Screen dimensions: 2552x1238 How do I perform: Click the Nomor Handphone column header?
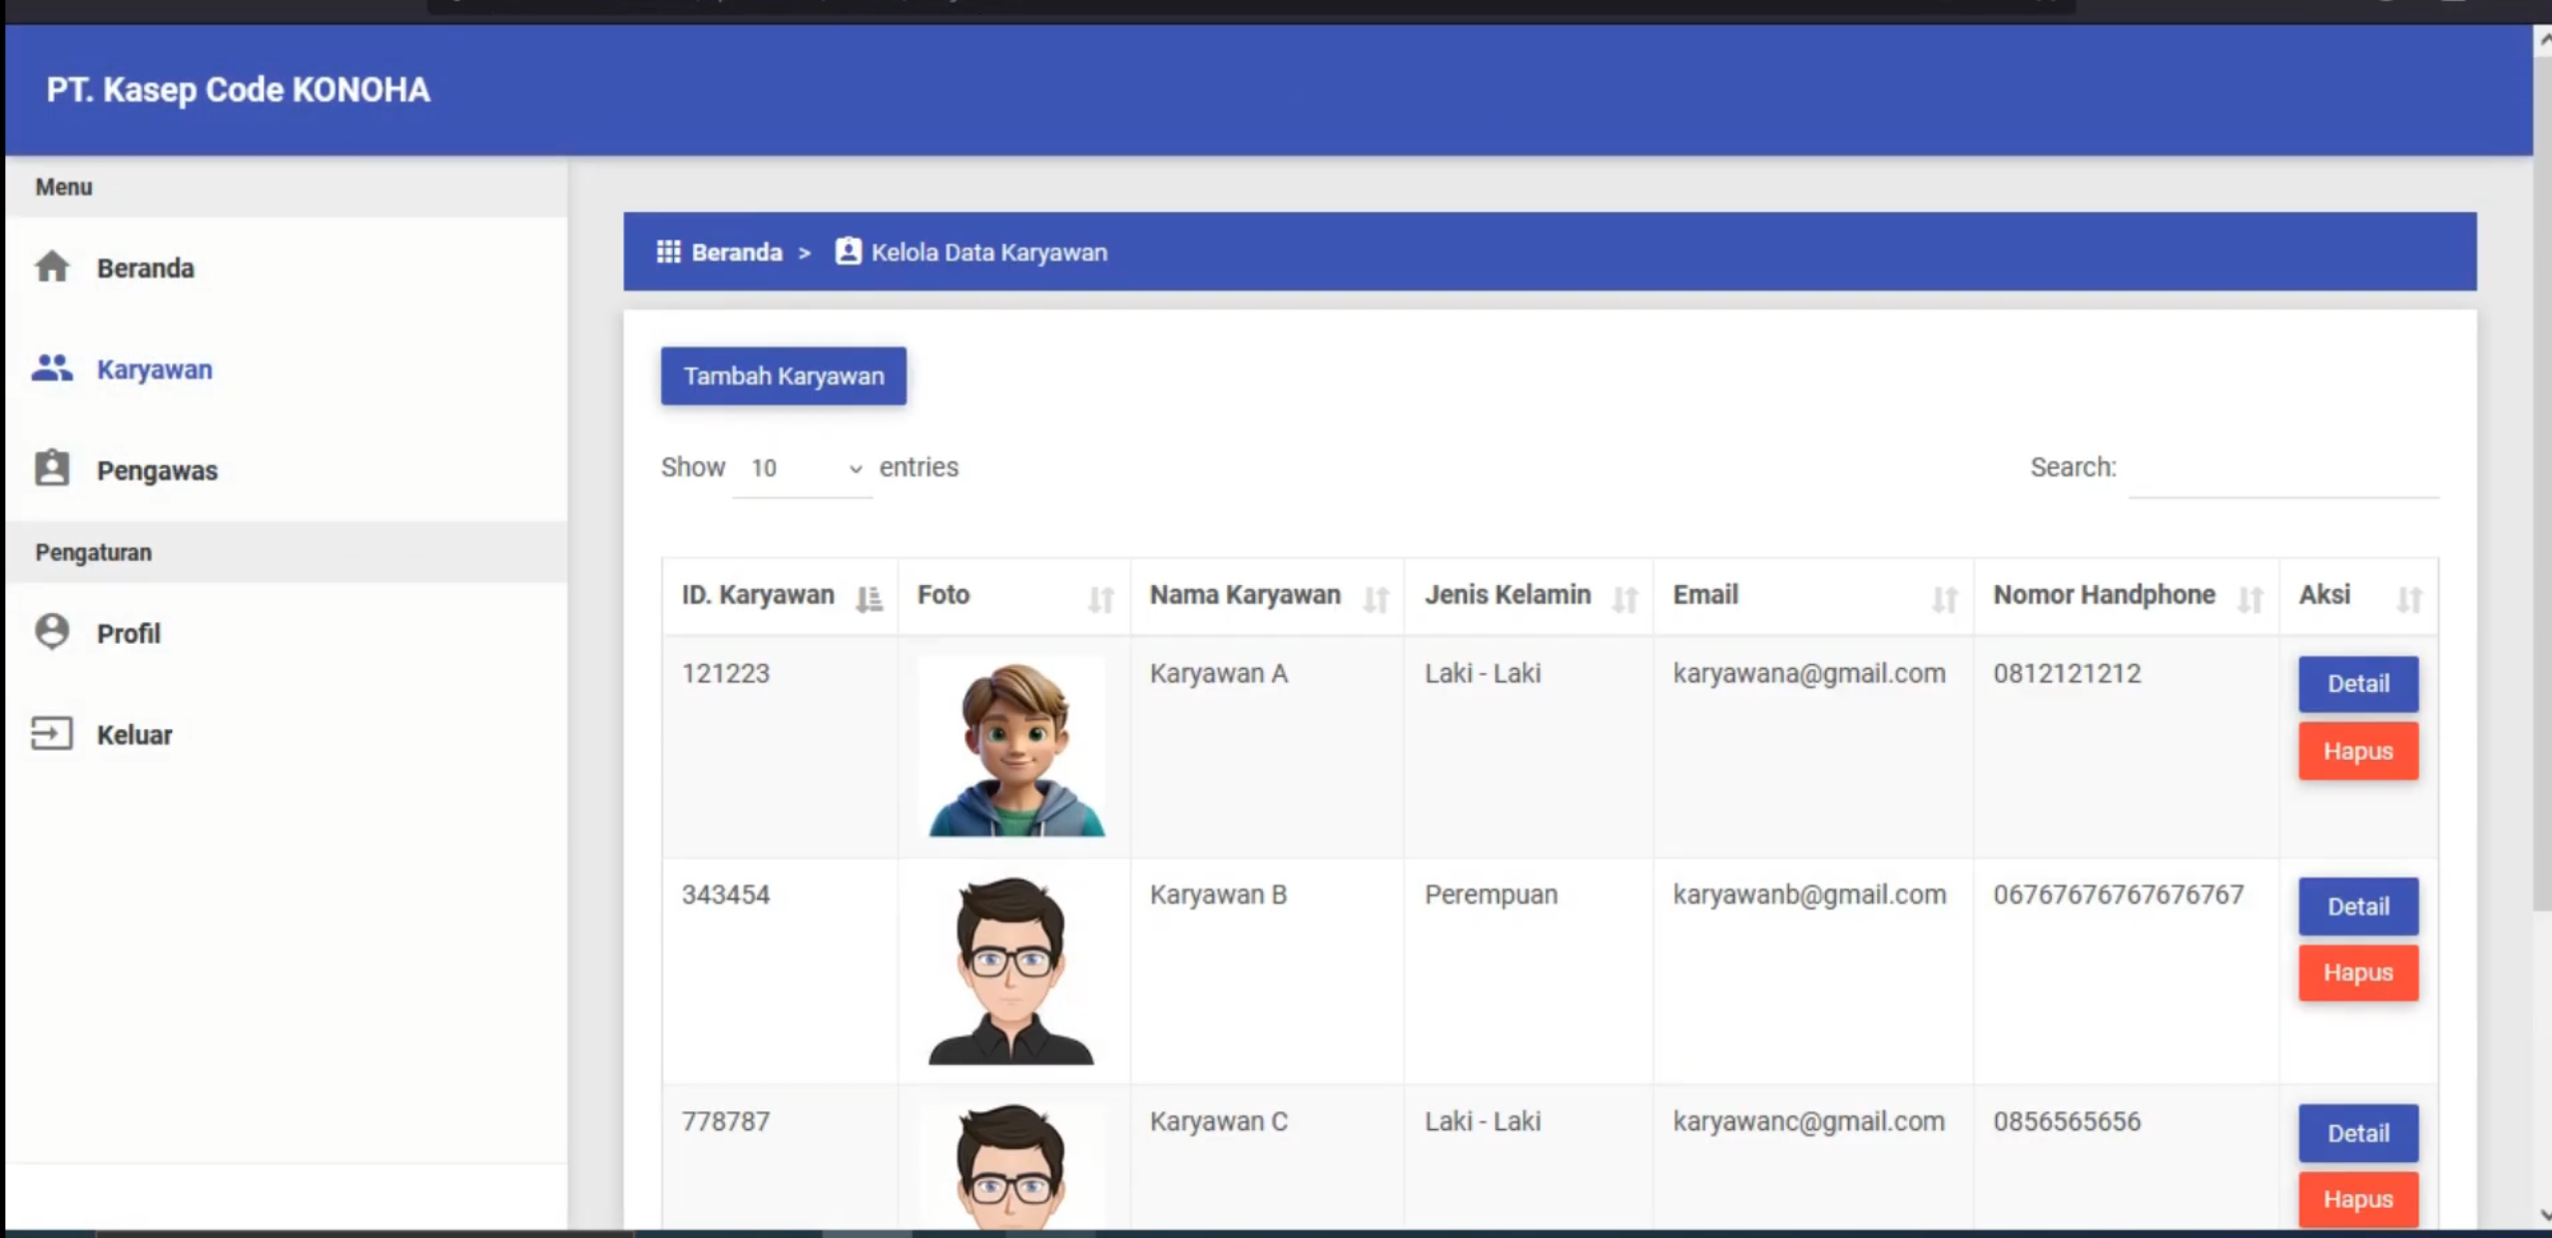(x=2127, y=596)
